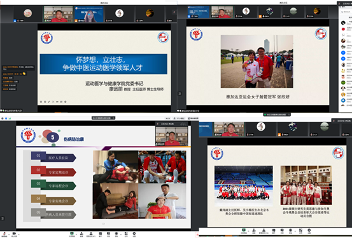The width and height of the screenshot is (352, 238).
Task: Select the pen annotation tool on title slide
Action: tap(49, 102)
